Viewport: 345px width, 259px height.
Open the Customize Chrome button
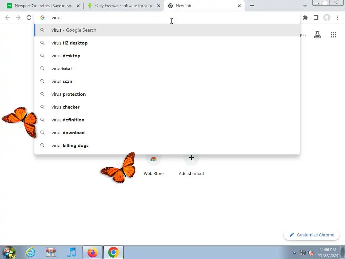[x=312, y=235]
